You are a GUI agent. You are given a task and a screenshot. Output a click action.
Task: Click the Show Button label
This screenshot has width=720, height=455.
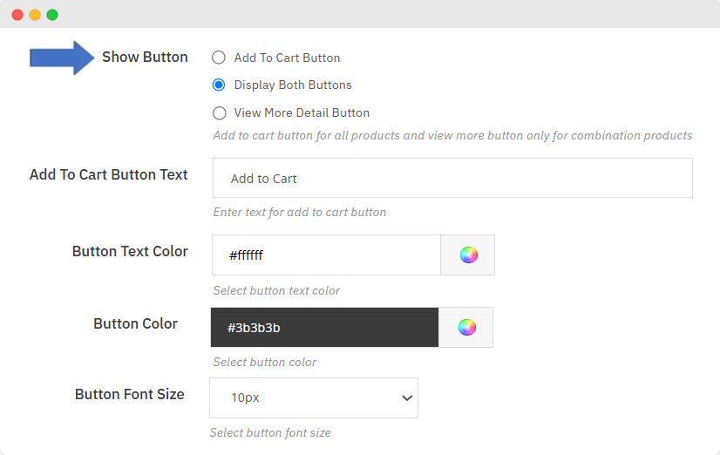(145, 58)
